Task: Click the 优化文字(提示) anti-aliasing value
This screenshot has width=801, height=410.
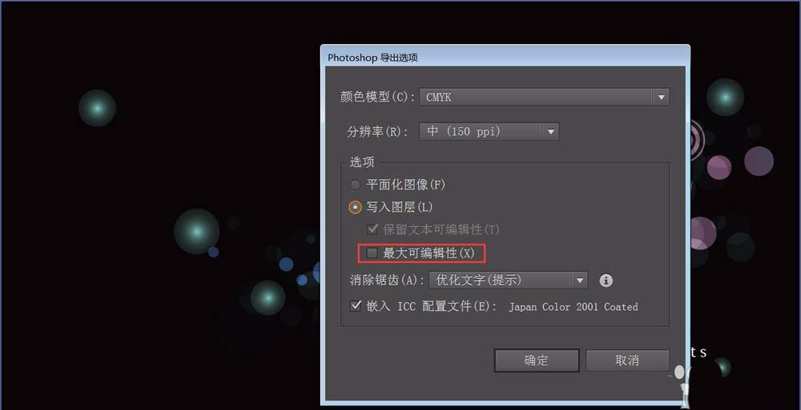Action: [x=479, y=280]
